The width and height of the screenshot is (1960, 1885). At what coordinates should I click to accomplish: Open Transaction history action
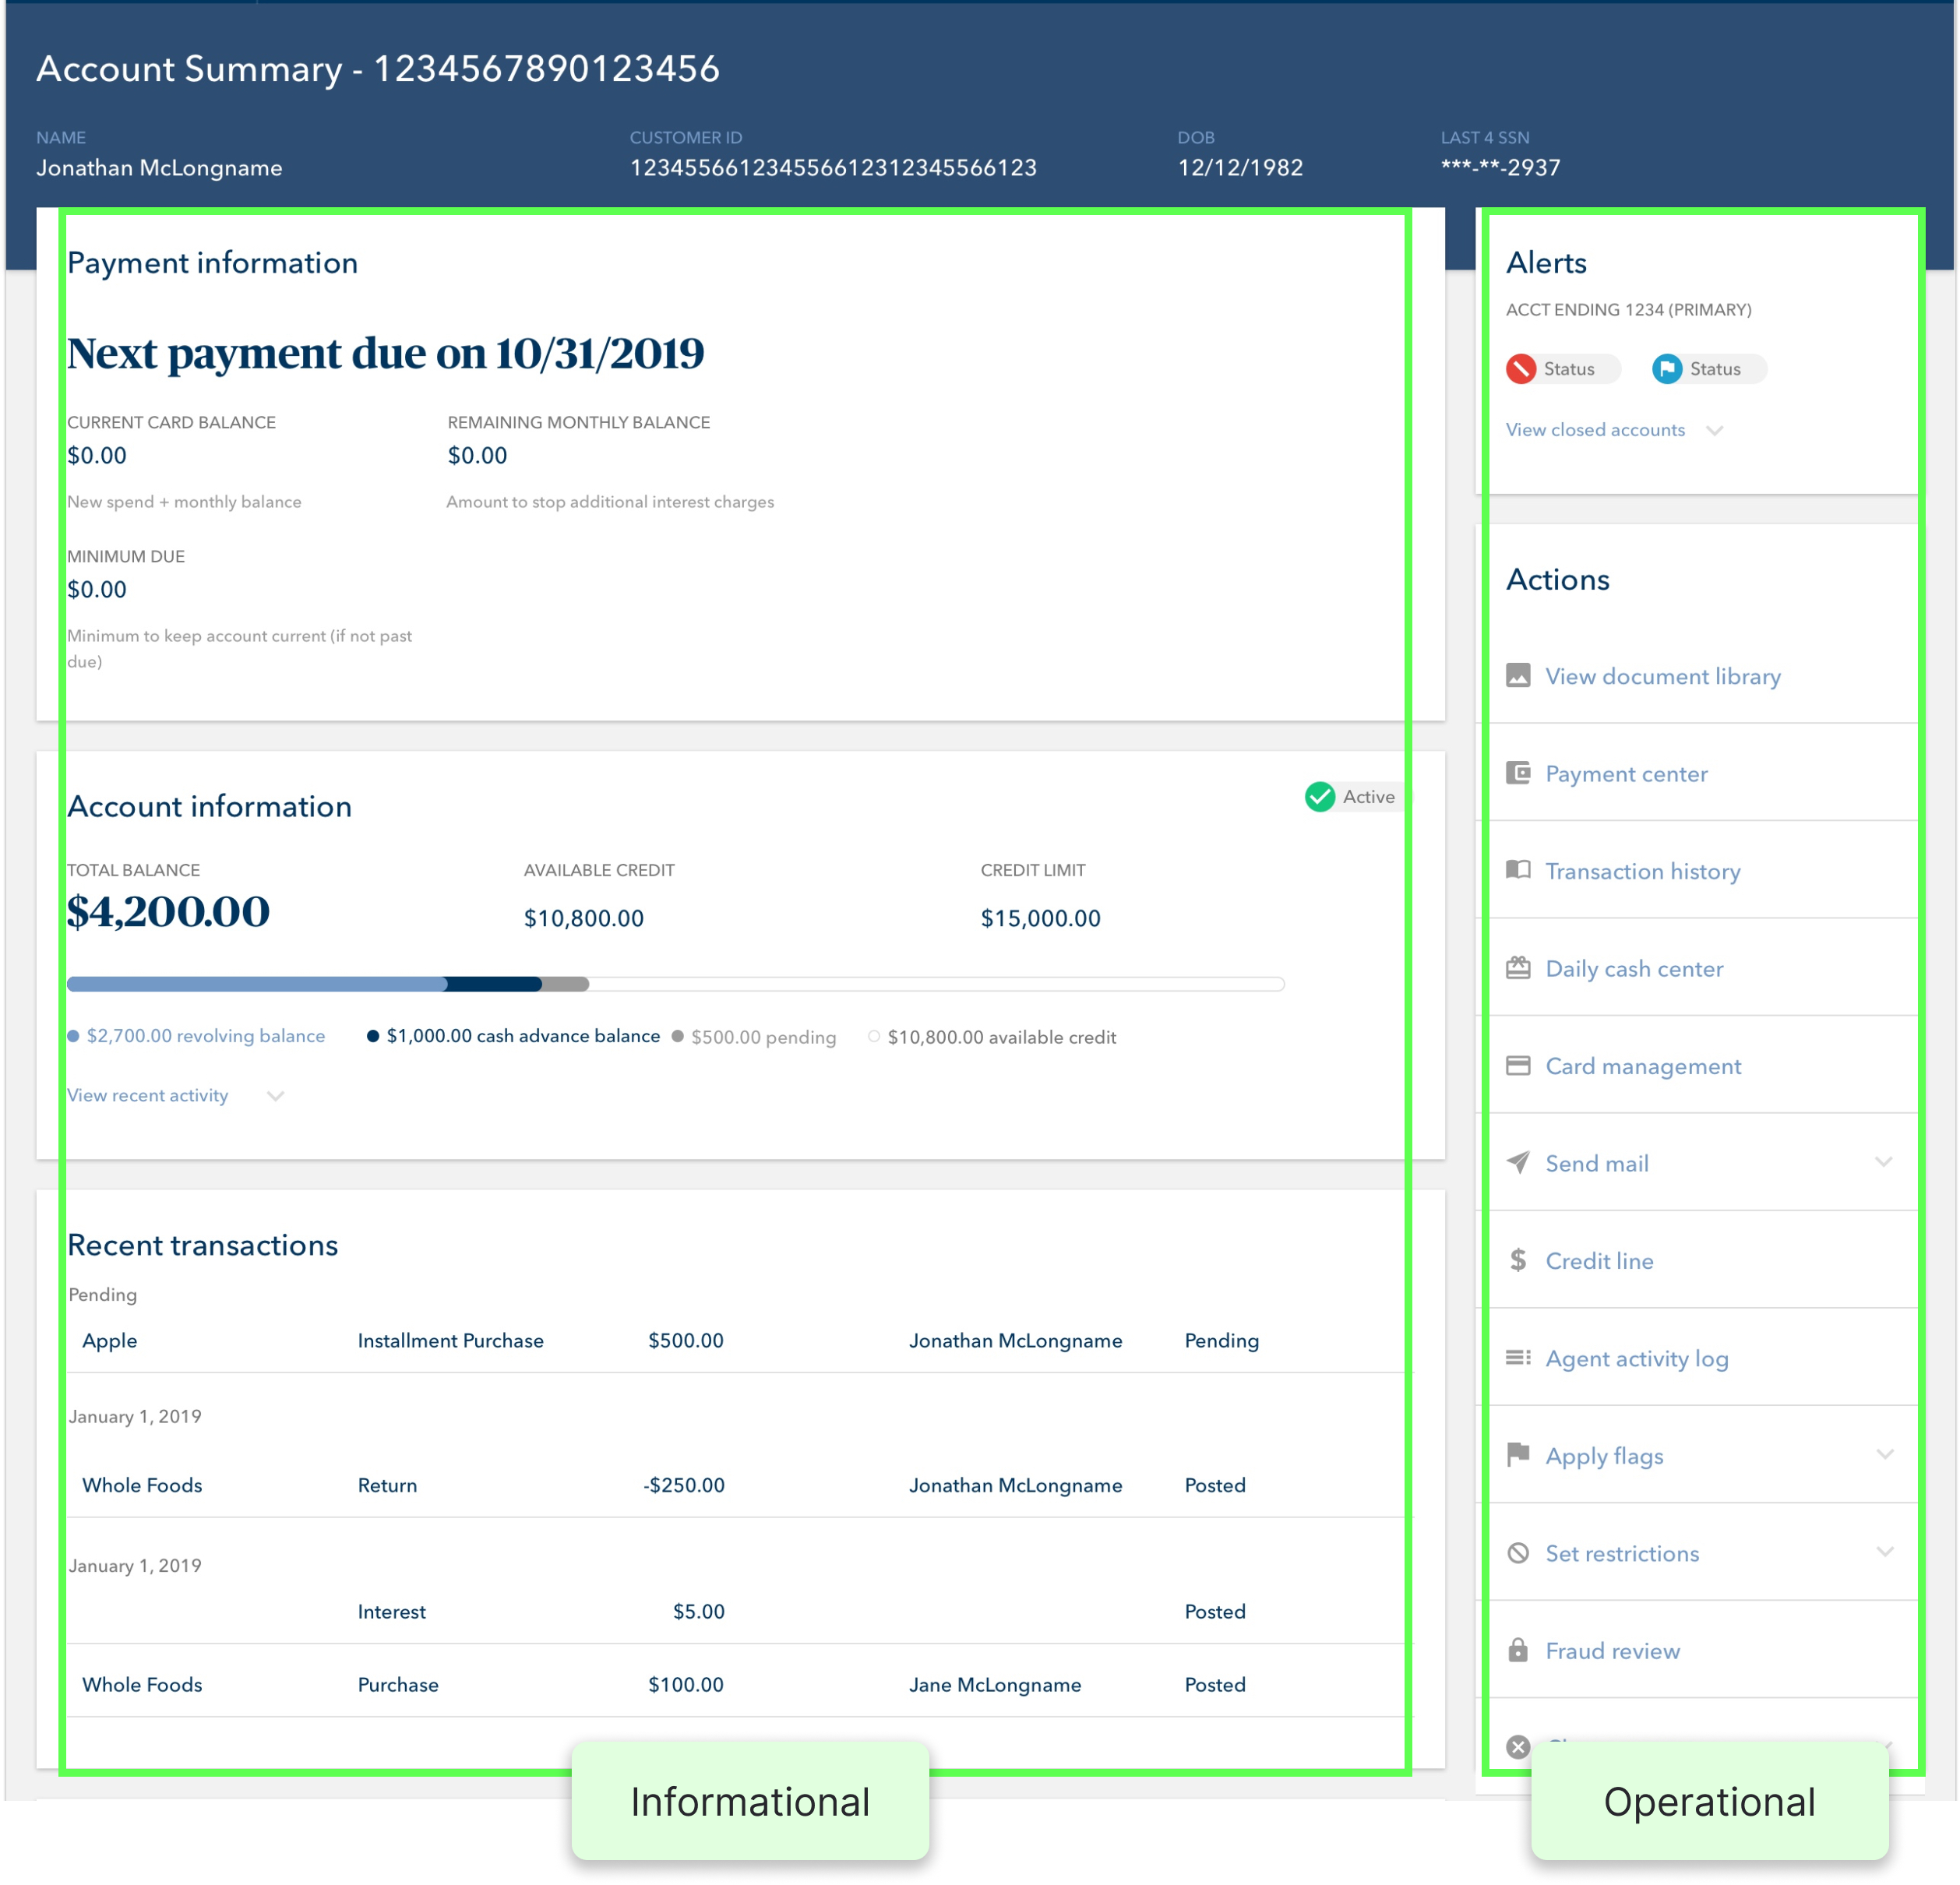pos(1642,871)
